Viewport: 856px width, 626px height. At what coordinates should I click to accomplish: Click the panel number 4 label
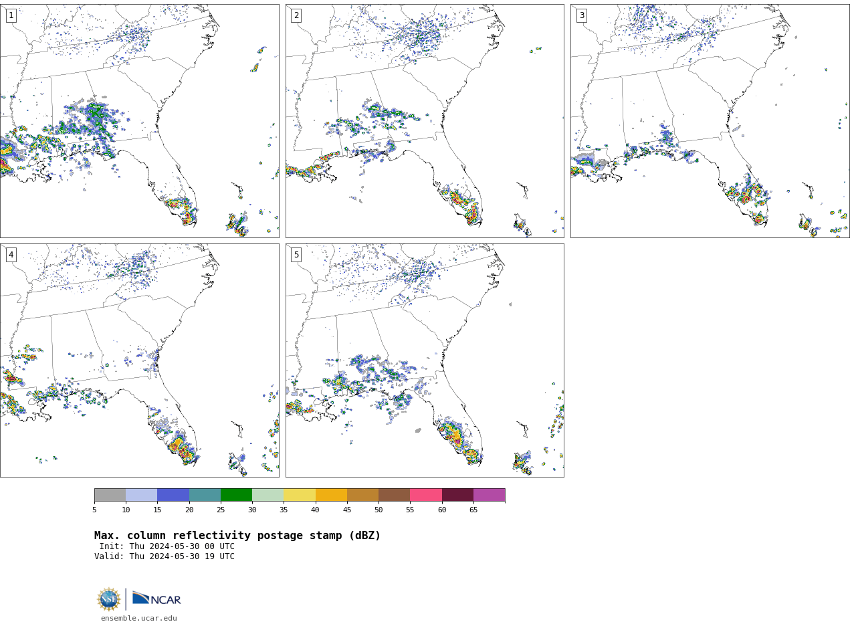[x=11, y=255]
